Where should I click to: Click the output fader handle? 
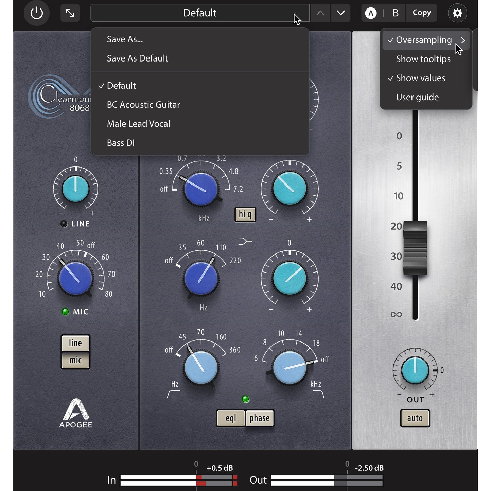[415, 248]
